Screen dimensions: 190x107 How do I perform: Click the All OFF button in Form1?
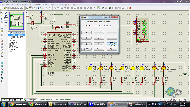86,49
